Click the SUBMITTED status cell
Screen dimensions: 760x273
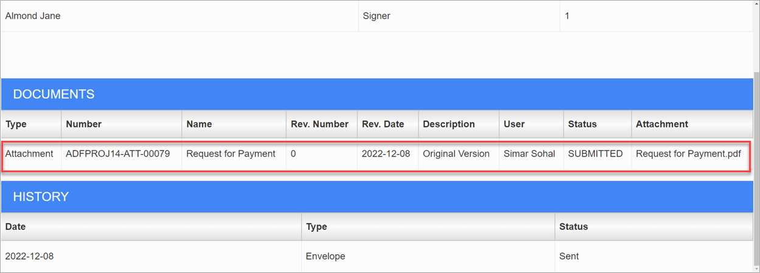point(595,154)
